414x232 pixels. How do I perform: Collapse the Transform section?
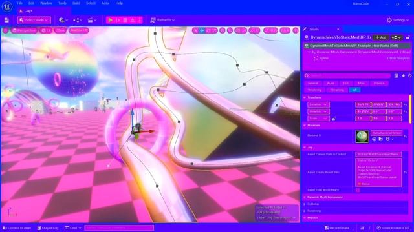click(305, 97)
